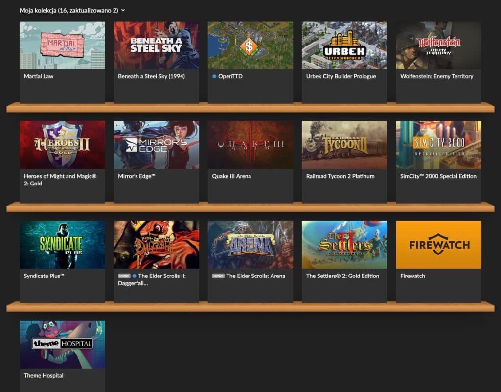
Task: Click the "Syndicate Plus™" title text
Action: [x=44, y=276]
